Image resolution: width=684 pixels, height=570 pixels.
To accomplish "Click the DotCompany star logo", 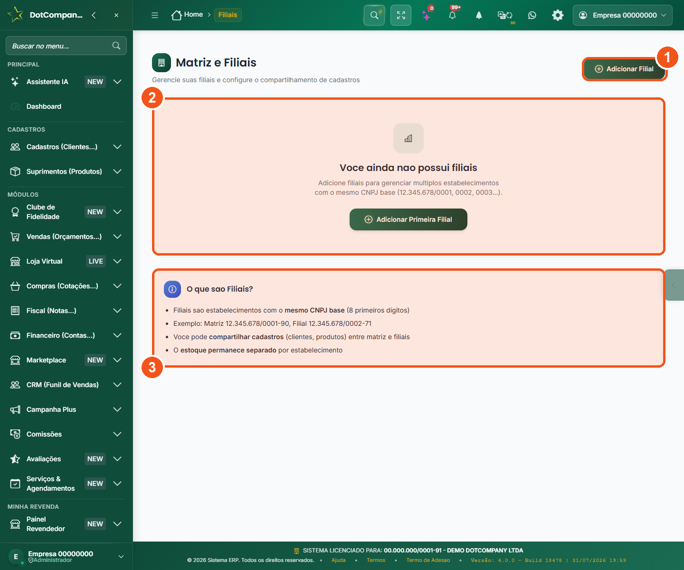I will click(x=15, y=15).
